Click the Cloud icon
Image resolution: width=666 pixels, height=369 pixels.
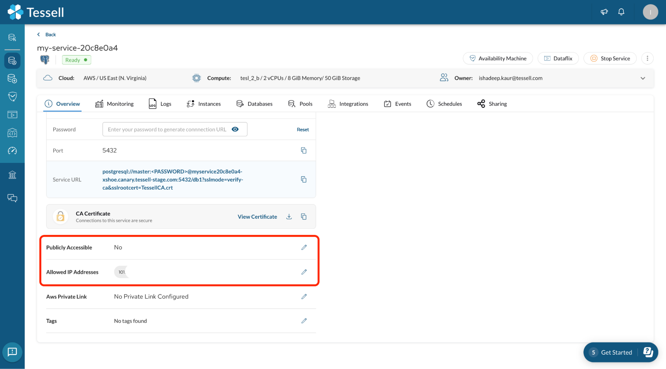(48, 78)
